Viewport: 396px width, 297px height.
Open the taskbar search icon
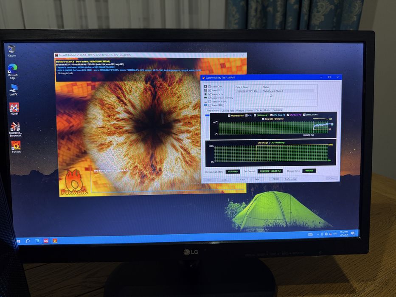click(x=28, y=241)
